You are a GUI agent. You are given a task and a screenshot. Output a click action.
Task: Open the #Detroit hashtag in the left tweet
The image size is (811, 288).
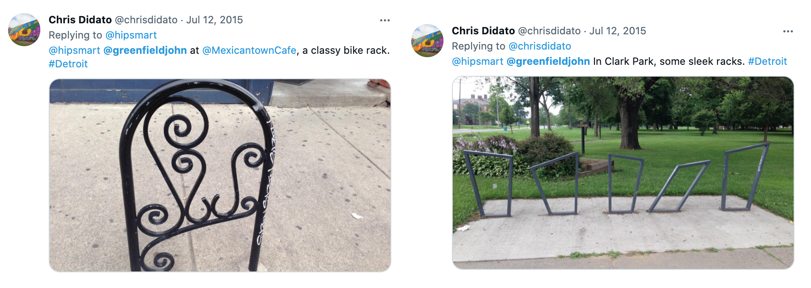[68, 64]
